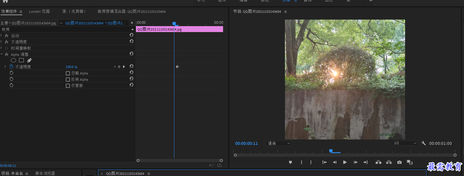Enable 反转 Alpha checkbox

(x=68, y=80)
